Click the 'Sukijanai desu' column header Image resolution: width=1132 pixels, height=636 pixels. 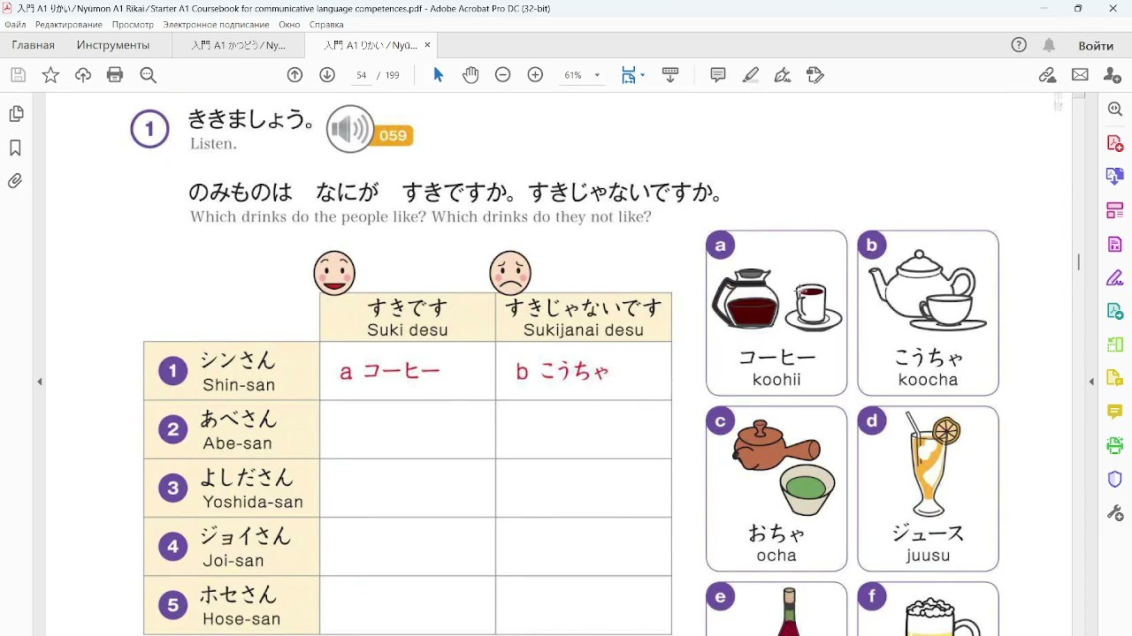coord(584,317)
